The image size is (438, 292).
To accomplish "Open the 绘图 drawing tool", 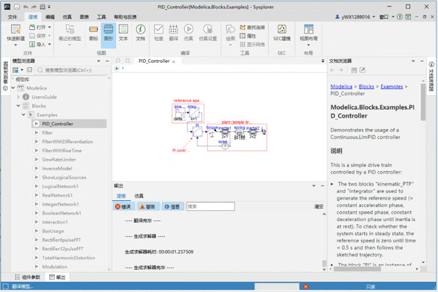I will tap(230, 35).
